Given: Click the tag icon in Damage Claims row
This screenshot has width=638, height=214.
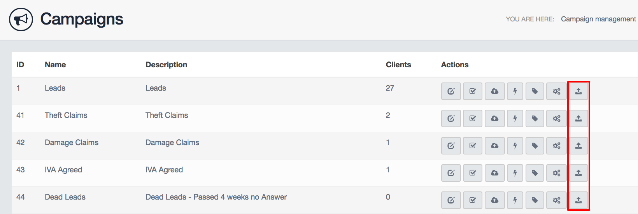Looking at the screenshot, I should (535, 146).
